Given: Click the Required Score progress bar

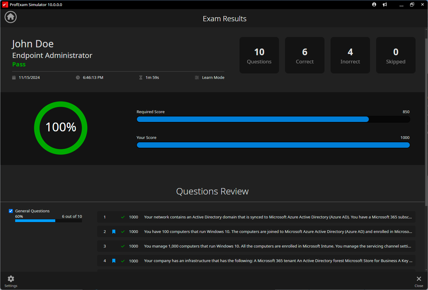Looking at the screenshot, I should 273,119.
